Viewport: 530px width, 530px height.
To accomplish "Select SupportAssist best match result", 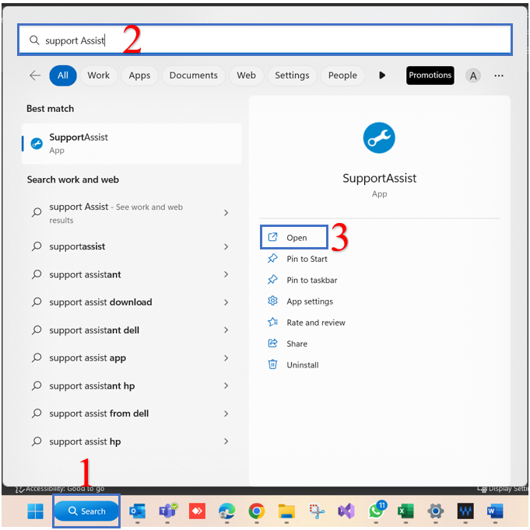I will pyautogui.click(x=132, y=144).
